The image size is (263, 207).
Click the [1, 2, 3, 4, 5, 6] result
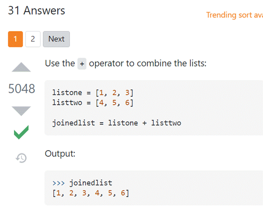click(91, 193)
